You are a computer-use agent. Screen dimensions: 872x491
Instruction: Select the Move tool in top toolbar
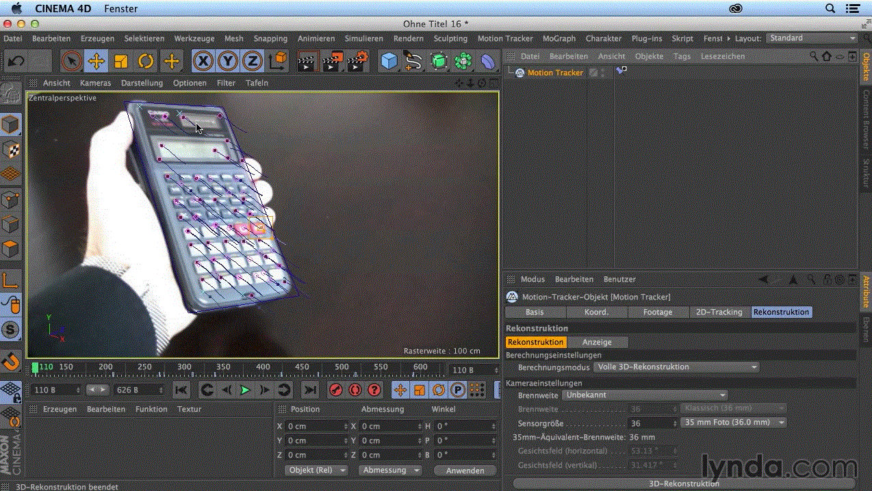pos(97,62)
